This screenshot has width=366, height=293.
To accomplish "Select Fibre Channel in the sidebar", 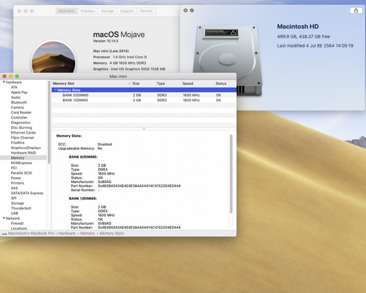I will pyautogui.click(x=22, y=138).
